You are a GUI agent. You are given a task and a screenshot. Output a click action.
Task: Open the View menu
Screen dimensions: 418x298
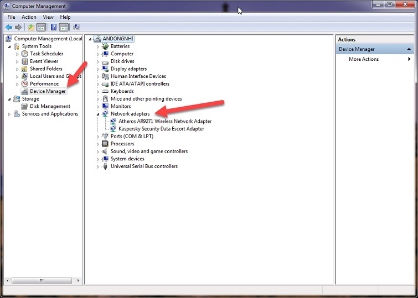pyautogui.click(x=48, y=17)
